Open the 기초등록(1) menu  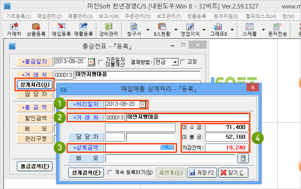pos(18,16)
